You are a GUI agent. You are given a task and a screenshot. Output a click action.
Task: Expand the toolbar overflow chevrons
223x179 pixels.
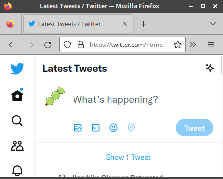click(193, 45)
